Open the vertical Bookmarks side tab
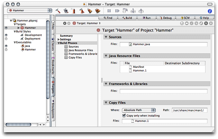 point(53,66)
